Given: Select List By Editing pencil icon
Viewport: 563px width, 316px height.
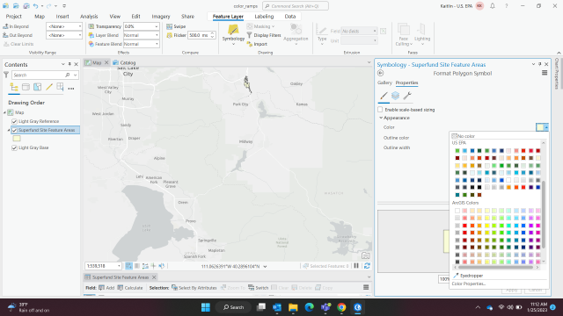Looking at the screenshot, I should (49, 87).
